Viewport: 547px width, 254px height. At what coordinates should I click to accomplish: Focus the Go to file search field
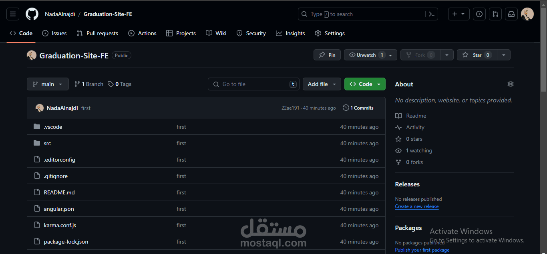pos(253,84)
